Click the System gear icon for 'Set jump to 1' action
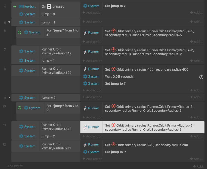 (85, 6)
